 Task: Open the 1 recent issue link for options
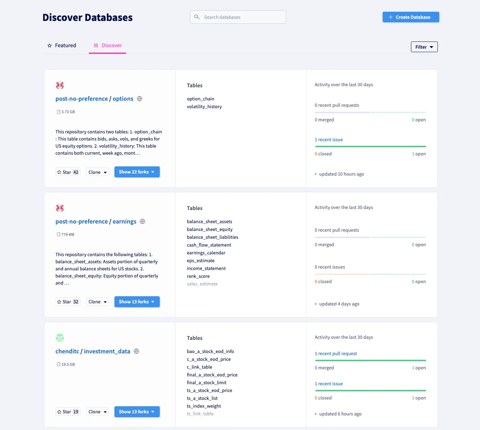pos(329,139)
